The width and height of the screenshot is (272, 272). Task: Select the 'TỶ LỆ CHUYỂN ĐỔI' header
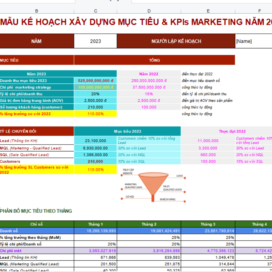pos(37,131)
